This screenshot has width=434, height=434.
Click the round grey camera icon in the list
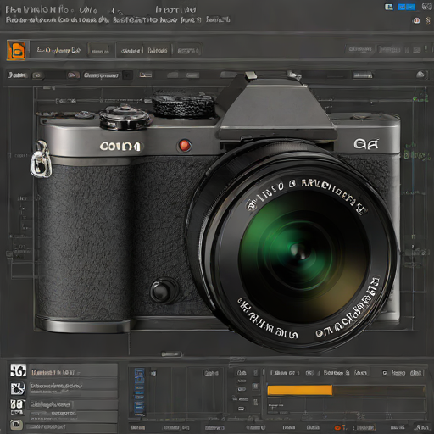click(16, 425)
